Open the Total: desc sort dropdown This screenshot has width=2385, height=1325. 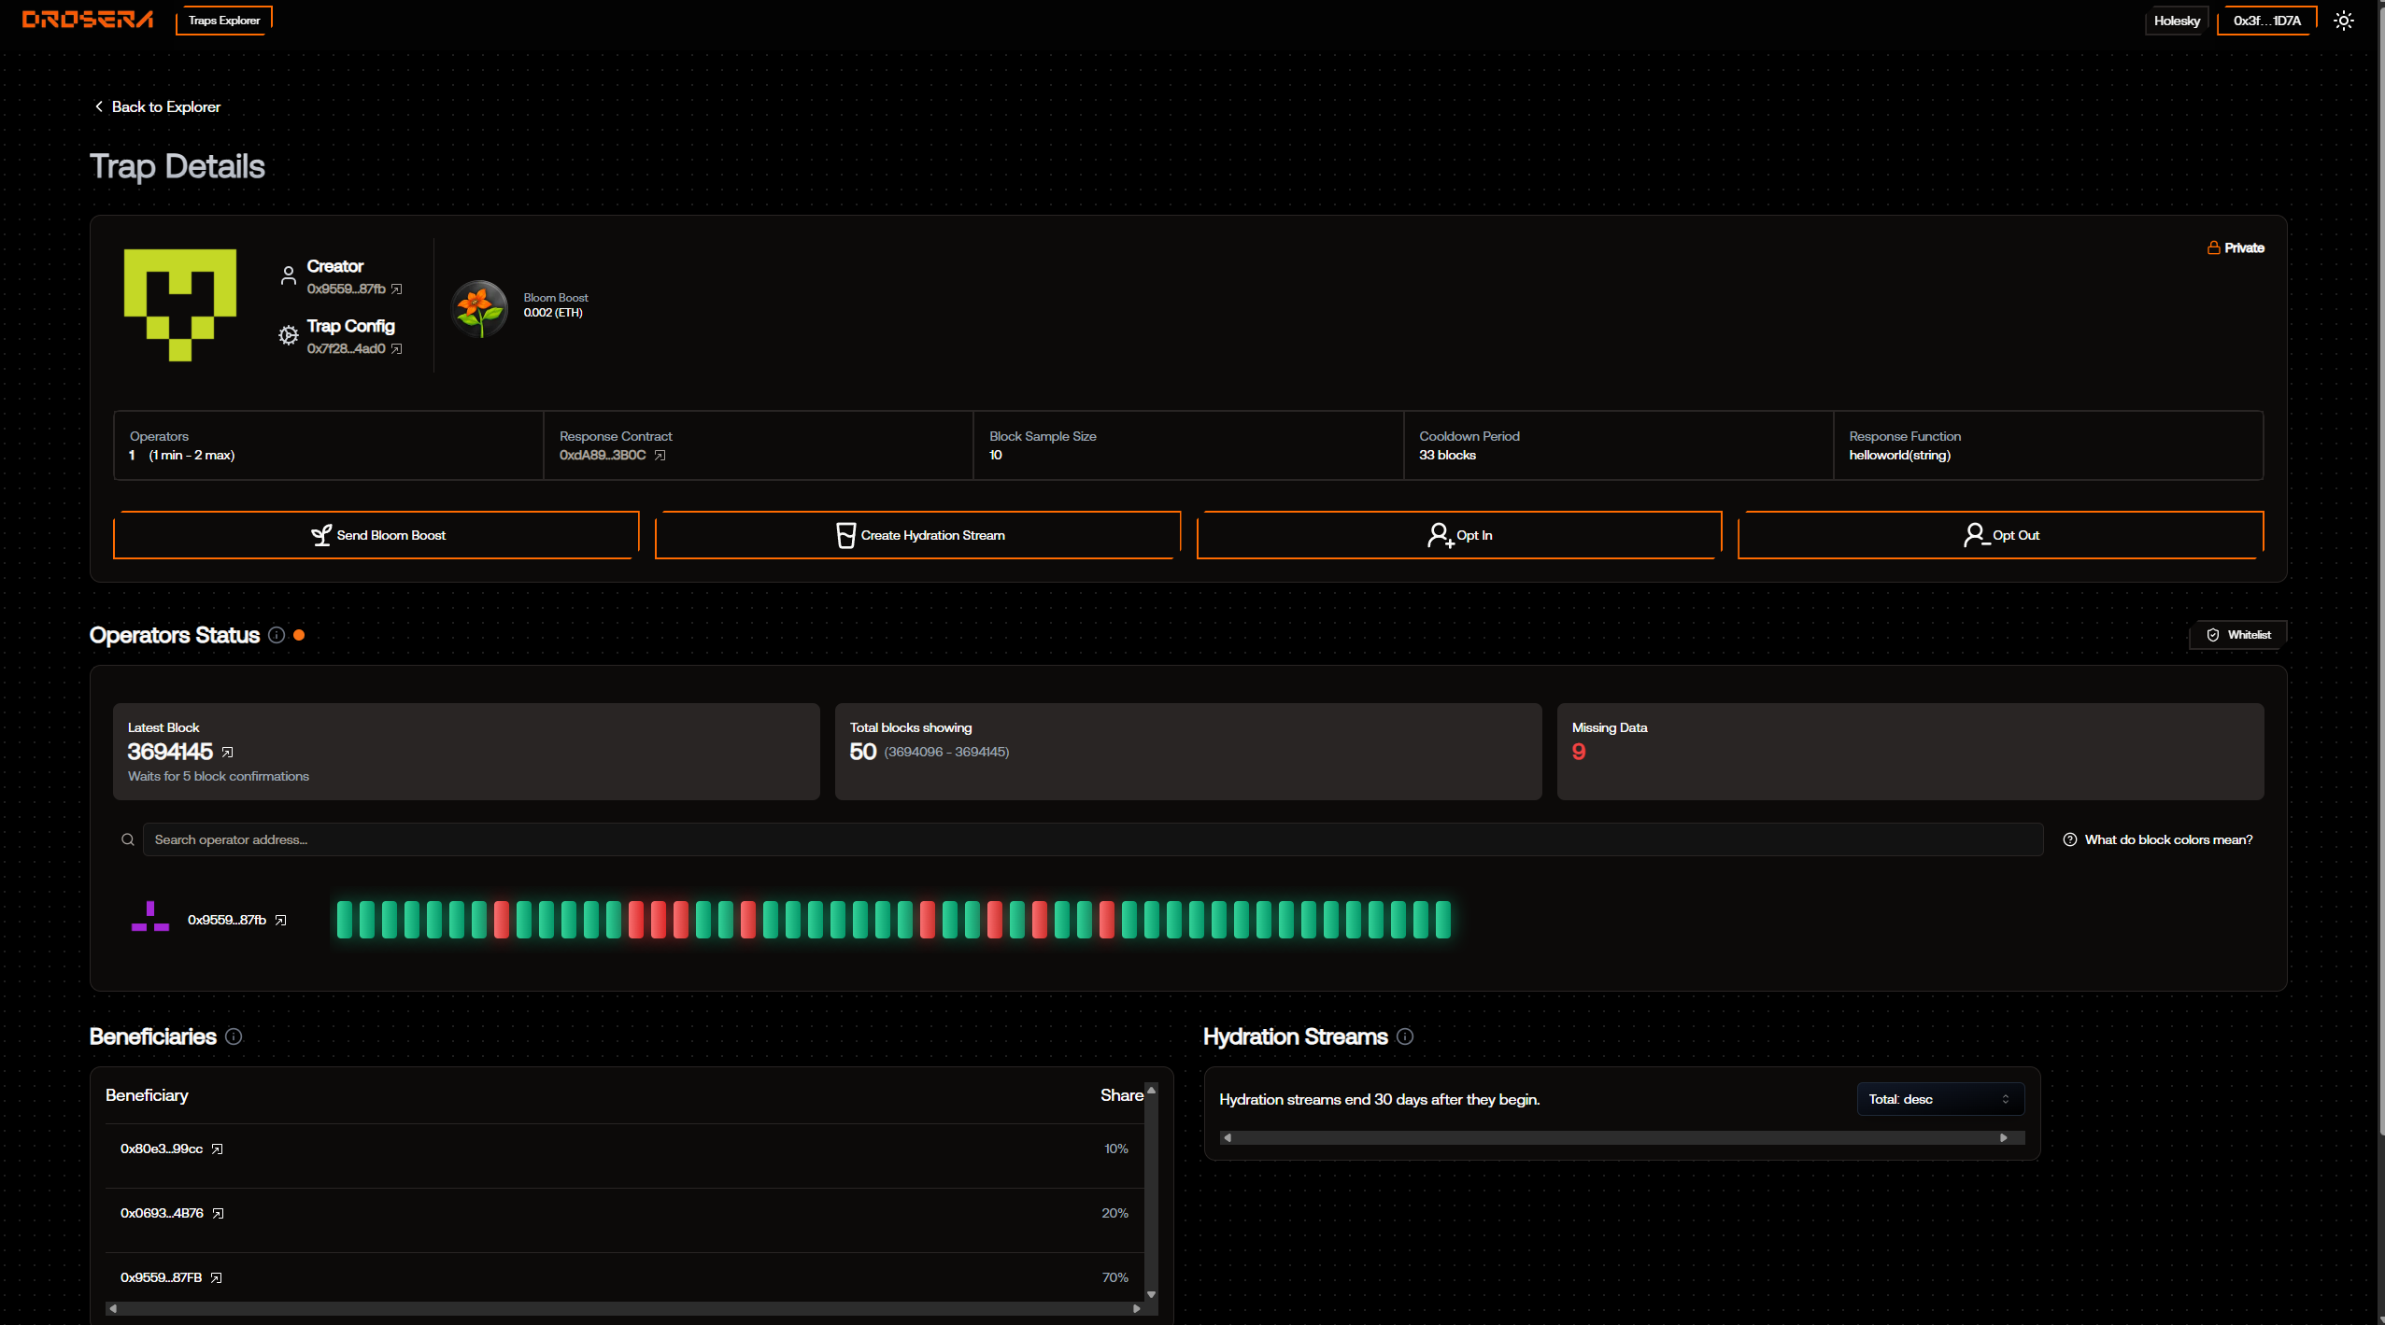coord(1939,1099)
